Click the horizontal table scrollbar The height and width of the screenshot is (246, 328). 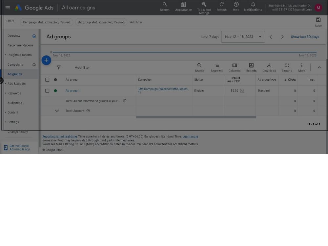point(196,117)
